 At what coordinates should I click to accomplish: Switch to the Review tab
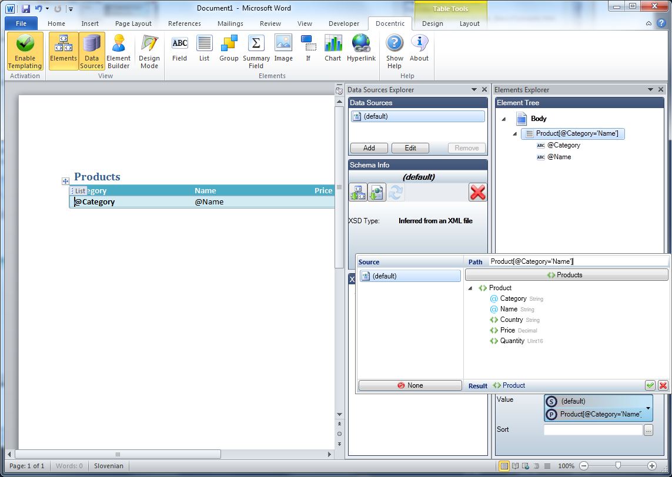270,23
